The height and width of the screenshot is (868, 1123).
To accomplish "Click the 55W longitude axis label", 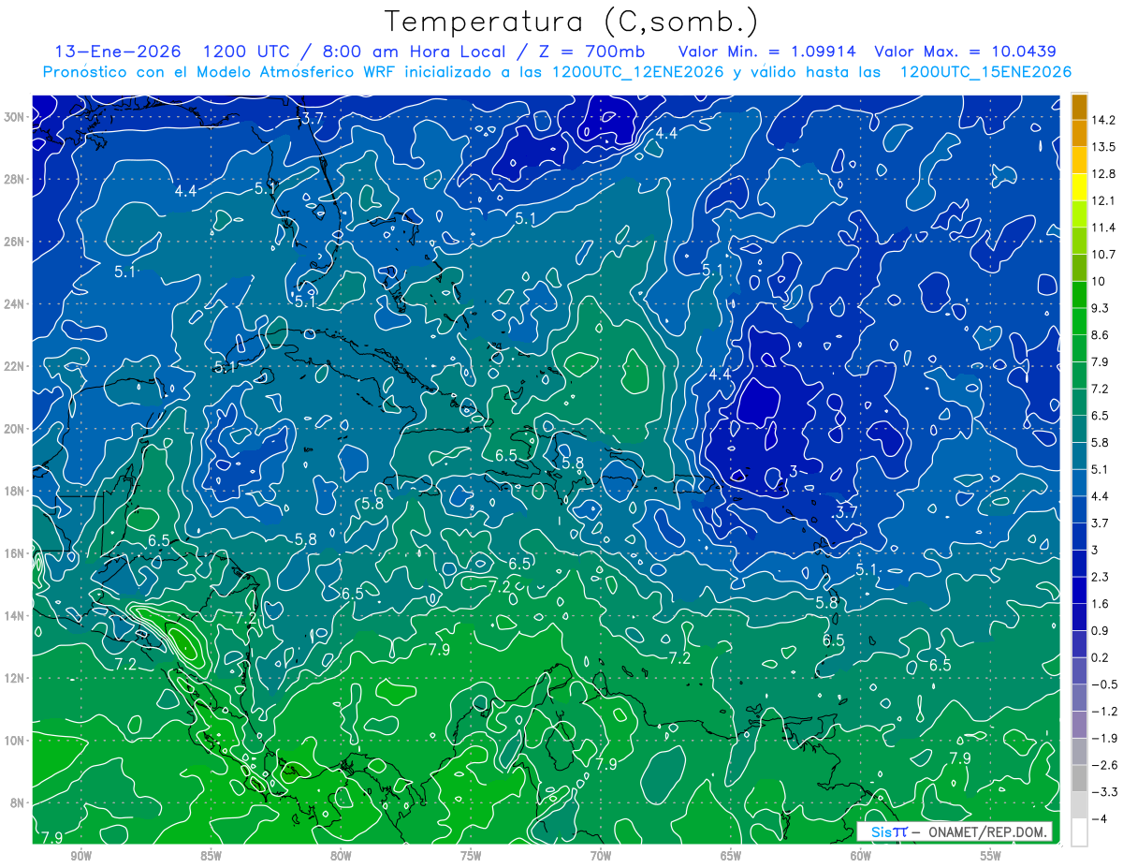I will 991,856.
